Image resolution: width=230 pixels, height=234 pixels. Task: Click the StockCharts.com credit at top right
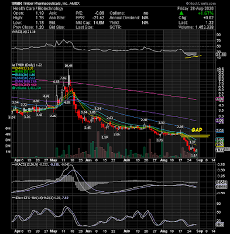(201, 4)
